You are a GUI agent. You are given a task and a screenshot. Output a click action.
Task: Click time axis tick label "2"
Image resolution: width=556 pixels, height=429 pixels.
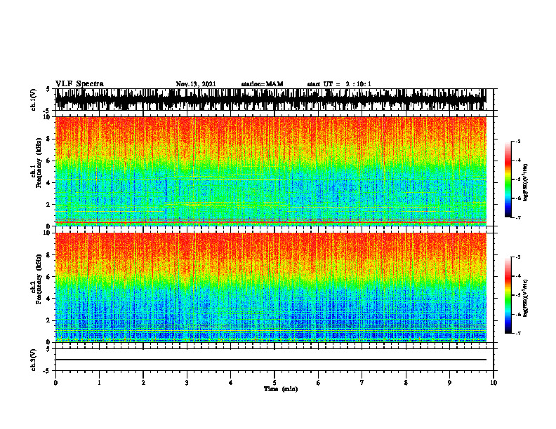pyautogui.click(x=143, y=383)
